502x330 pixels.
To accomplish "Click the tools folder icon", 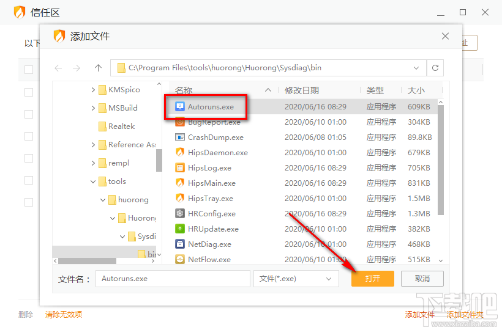I will coord(102,182).
